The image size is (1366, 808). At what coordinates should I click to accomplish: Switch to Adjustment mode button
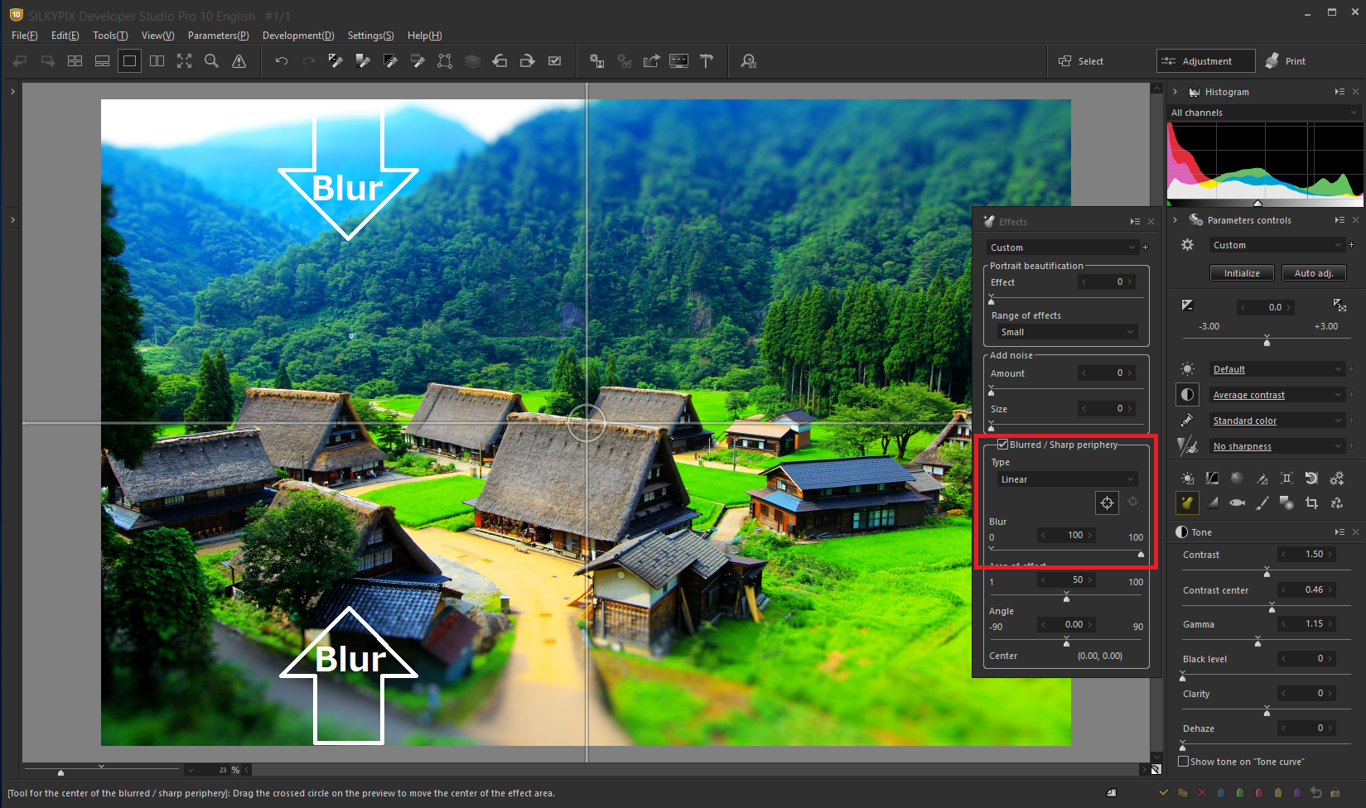click(x=1206, y=61)
